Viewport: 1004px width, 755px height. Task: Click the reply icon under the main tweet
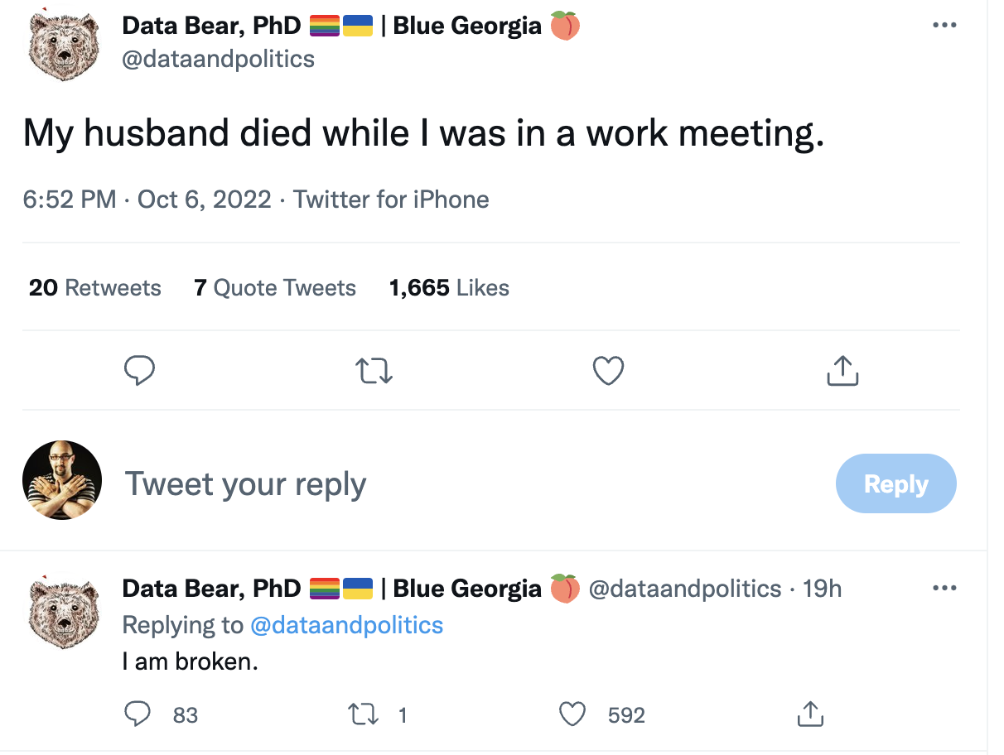[x=139, y=371]
